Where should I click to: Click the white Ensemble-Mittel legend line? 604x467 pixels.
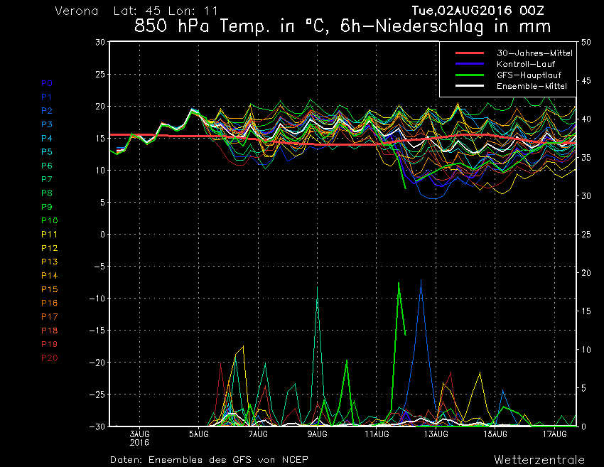tap(470, 85)
